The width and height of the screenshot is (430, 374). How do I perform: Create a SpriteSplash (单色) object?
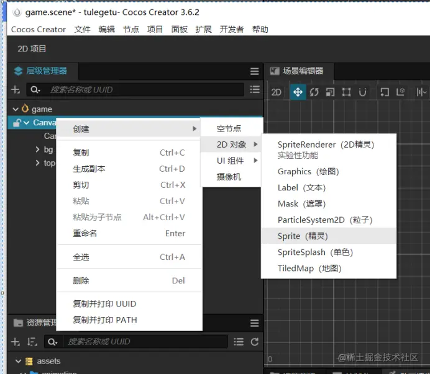point(329,252)
